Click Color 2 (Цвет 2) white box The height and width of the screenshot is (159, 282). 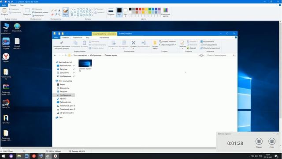click(126, 10)
